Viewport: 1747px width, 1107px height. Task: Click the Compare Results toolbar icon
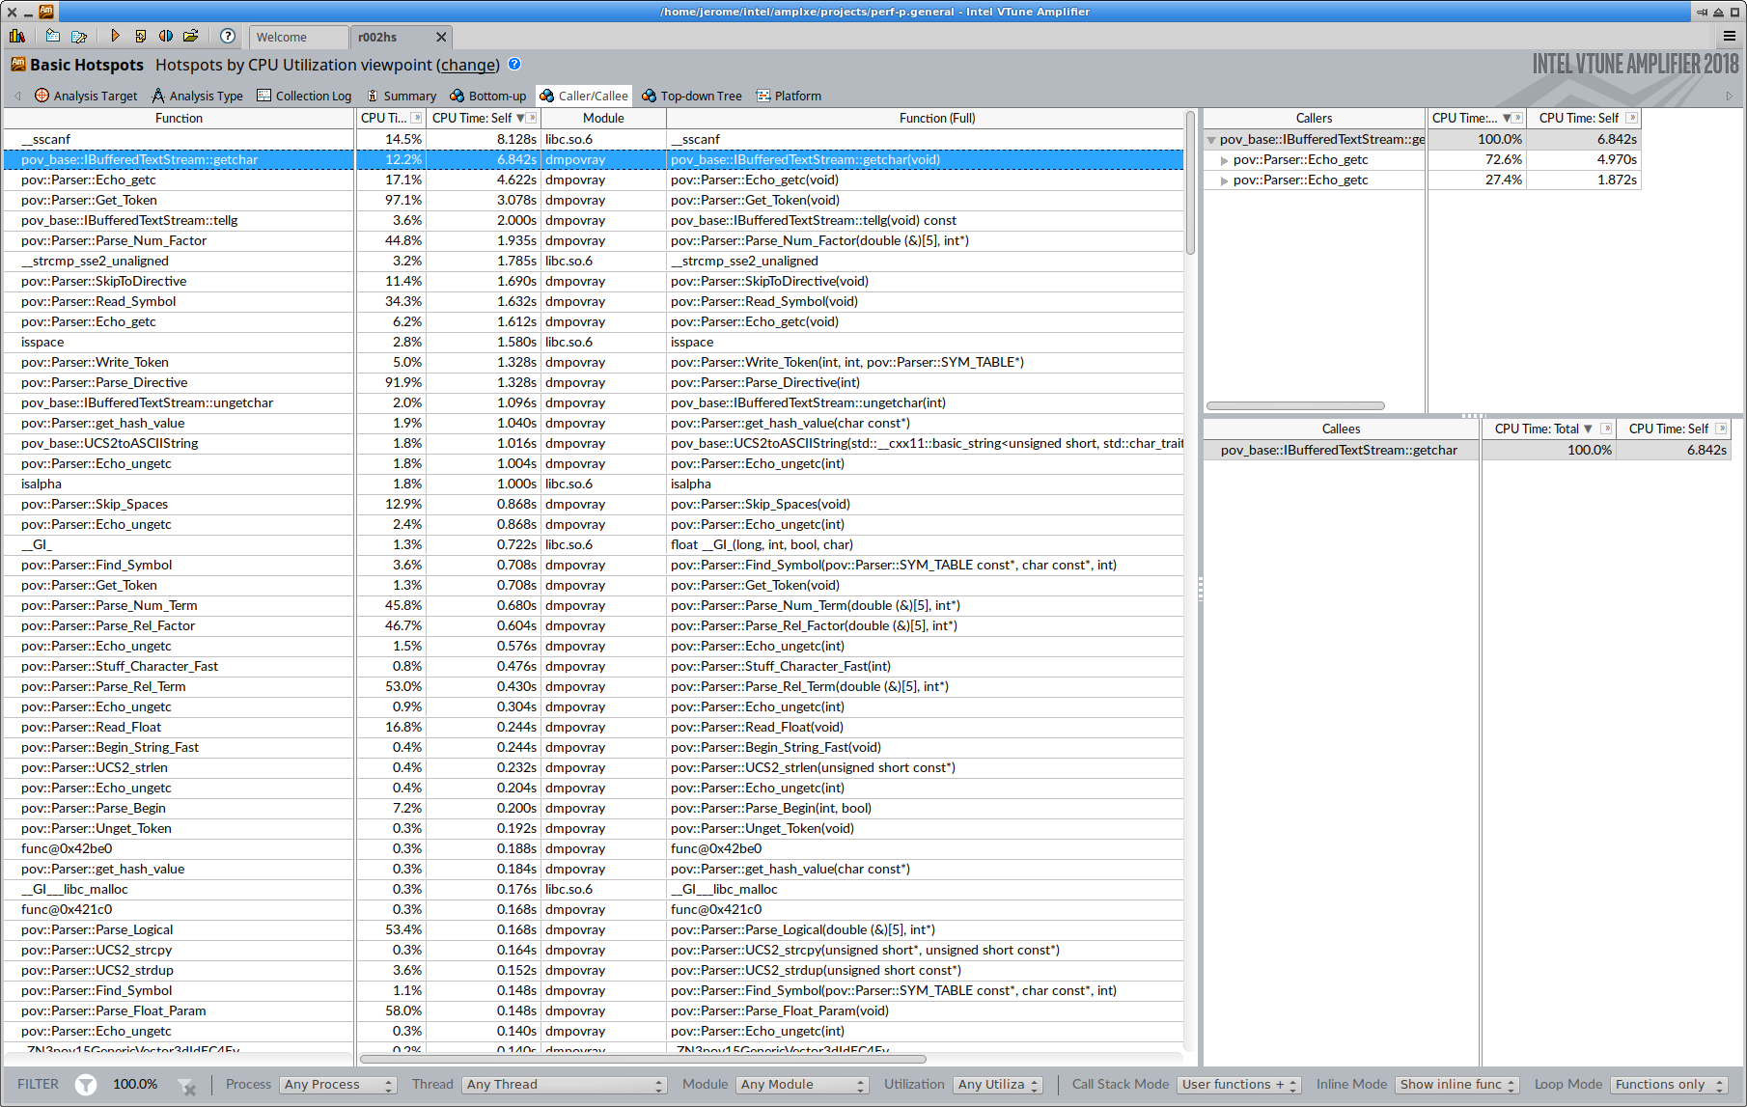166,36
